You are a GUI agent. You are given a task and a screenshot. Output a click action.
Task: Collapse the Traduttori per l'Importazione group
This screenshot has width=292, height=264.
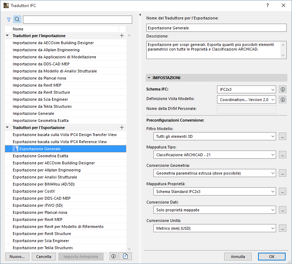pos(7,35)
